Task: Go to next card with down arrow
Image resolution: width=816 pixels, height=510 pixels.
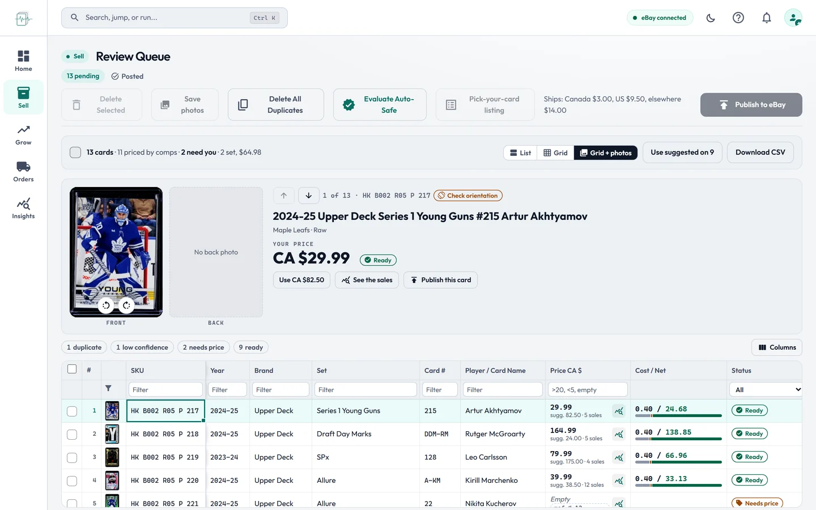Action: 309,195
